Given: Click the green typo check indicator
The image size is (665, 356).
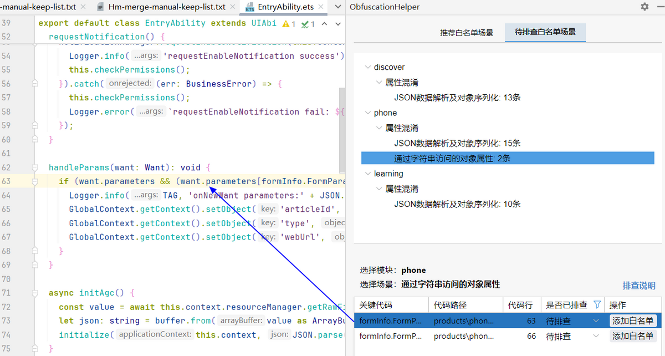Looking at the screenshot, I should click(x=308, y=24).
